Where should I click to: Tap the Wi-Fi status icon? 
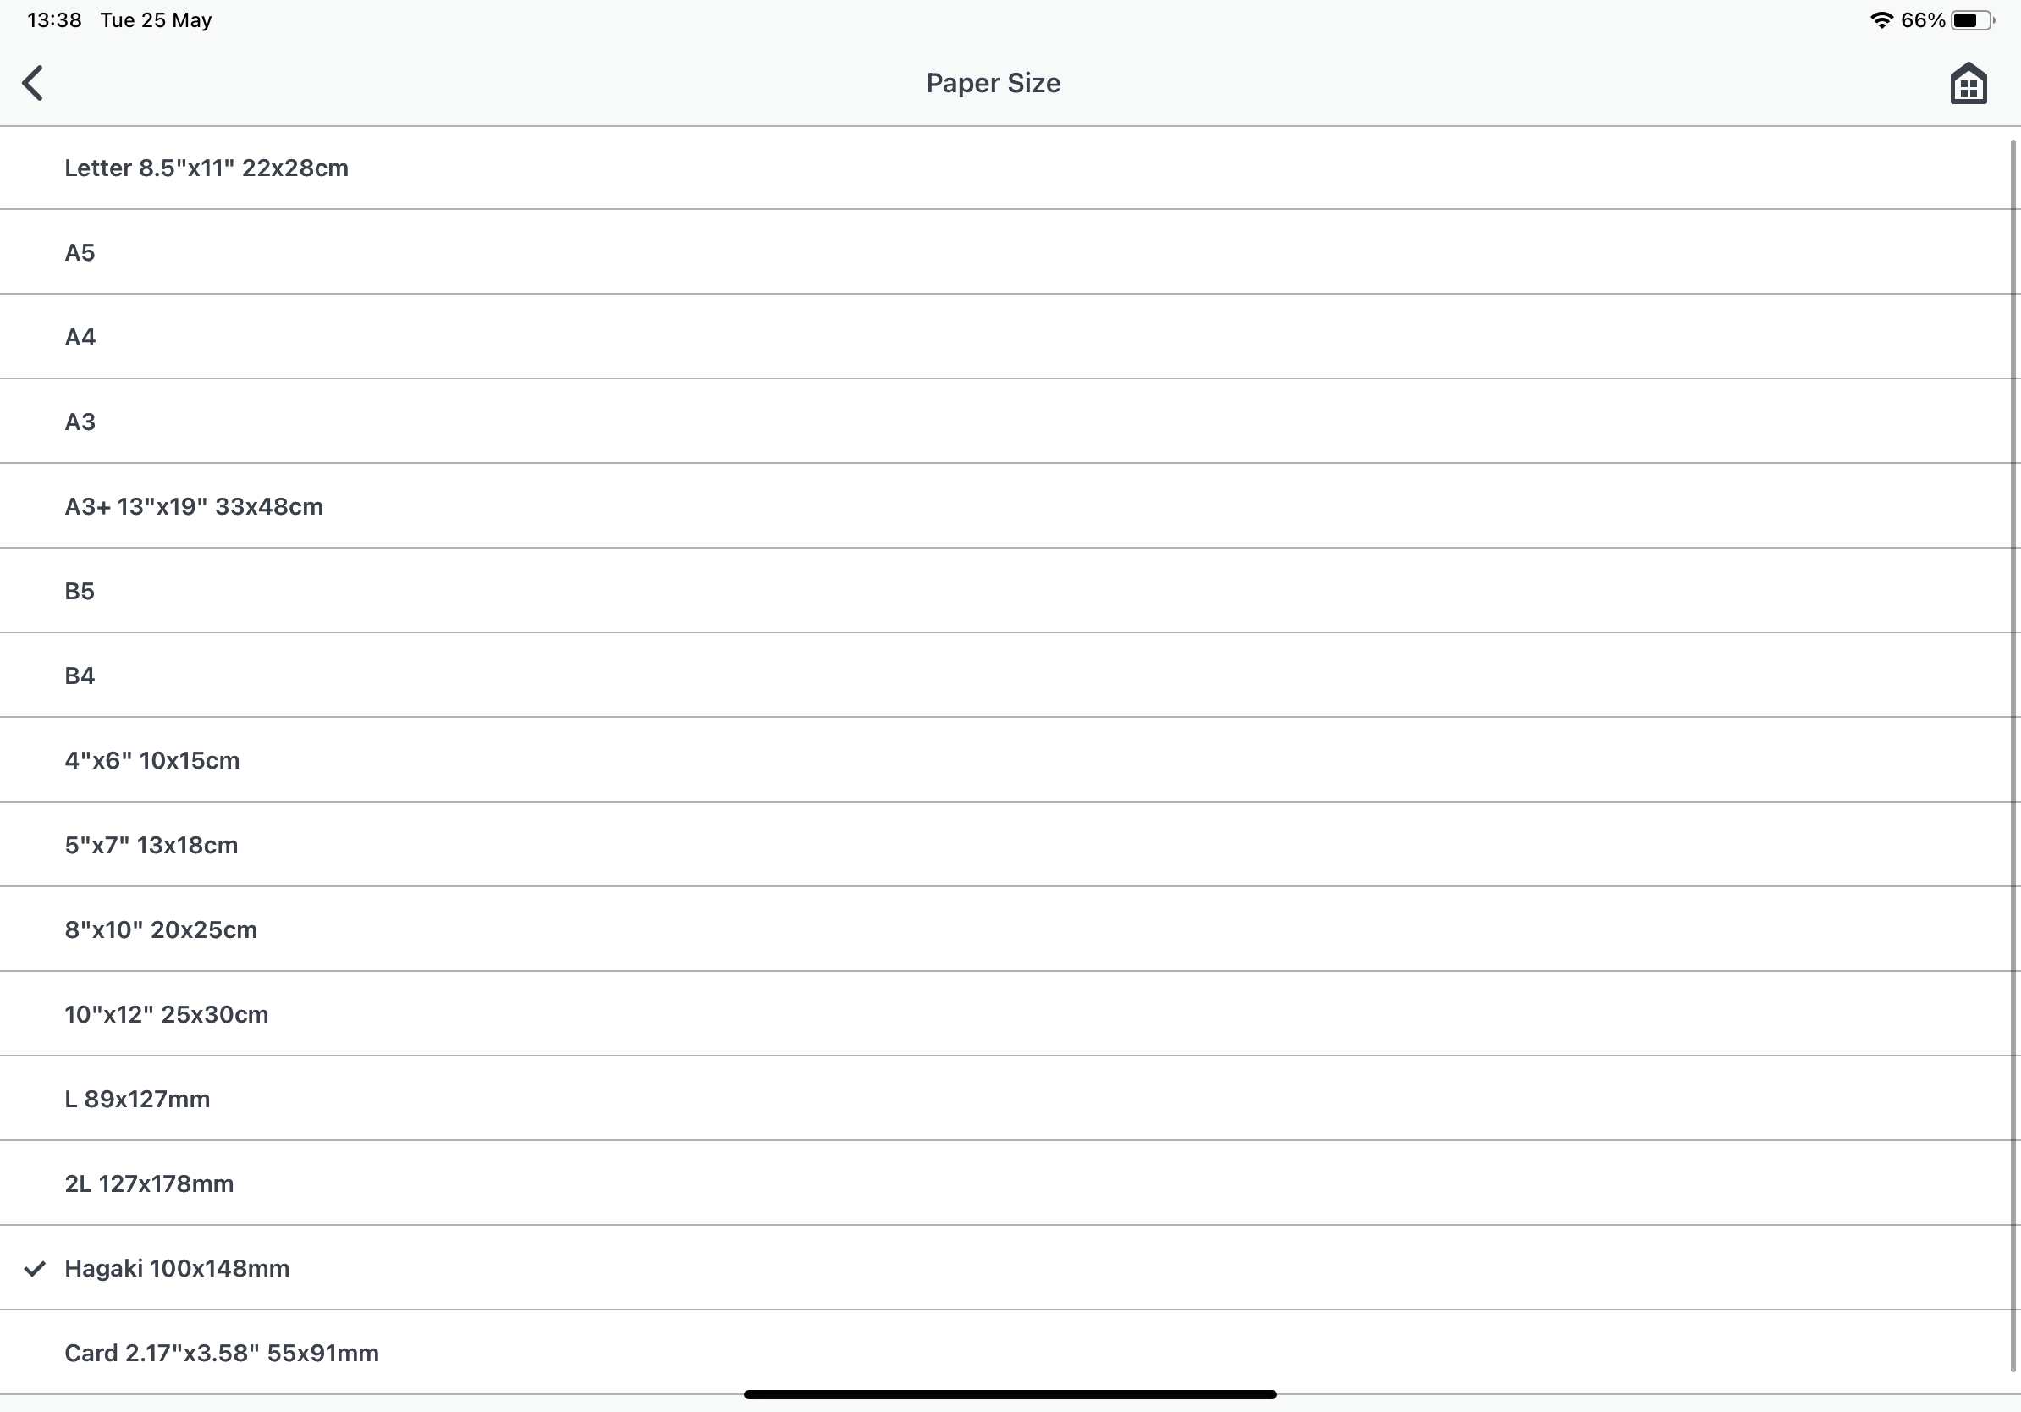click(1881, 20)
